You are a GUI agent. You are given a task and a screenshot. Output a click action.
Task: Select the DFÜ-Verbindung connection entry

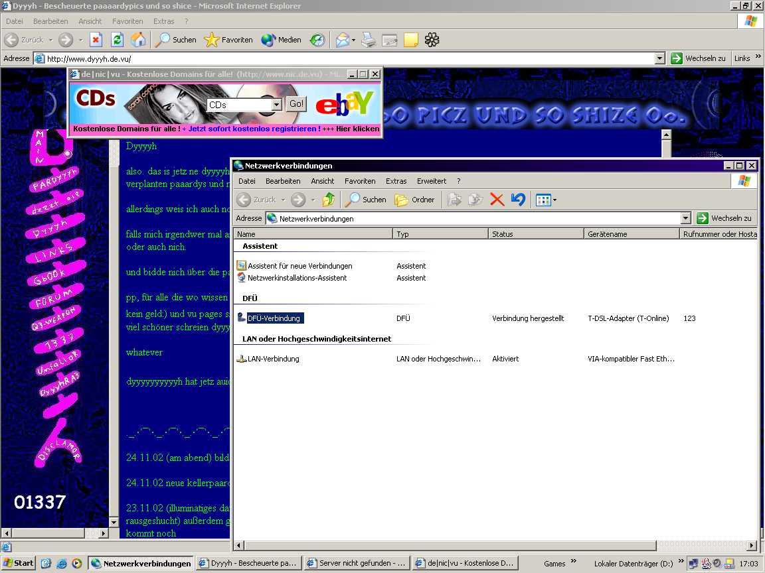273,318
